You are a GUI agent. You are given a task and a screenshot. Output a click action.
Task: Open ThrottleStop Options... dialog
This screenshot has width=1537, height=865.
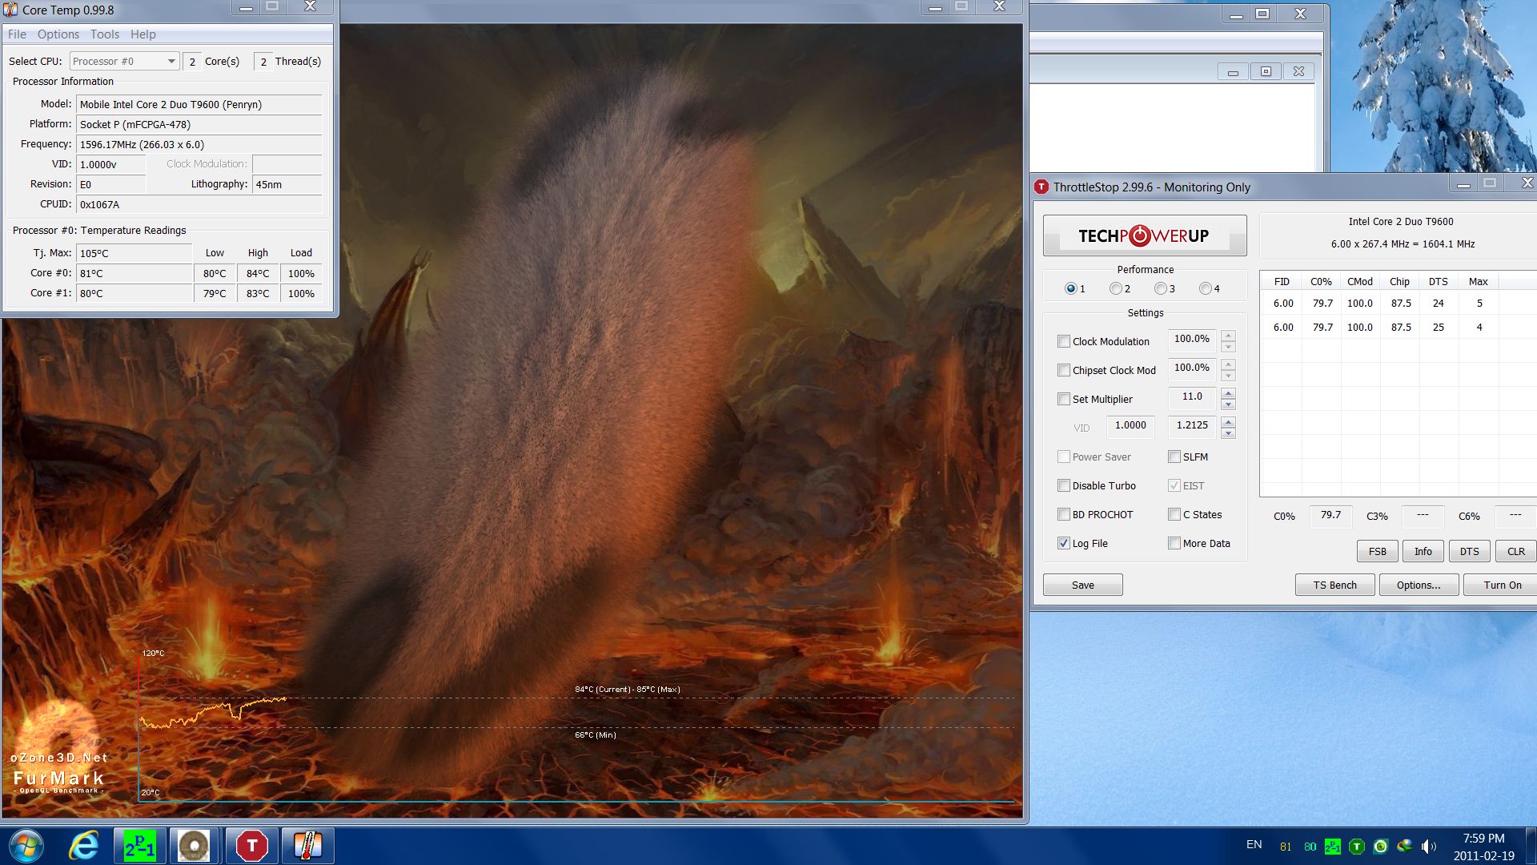click(x=1419, y=585)
